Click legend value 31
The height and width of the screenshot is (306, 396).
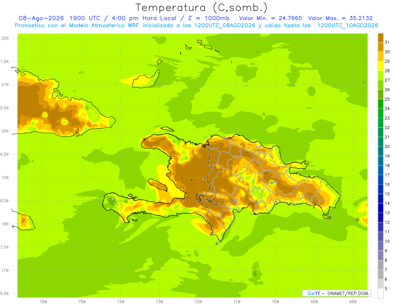pos(387,42)
